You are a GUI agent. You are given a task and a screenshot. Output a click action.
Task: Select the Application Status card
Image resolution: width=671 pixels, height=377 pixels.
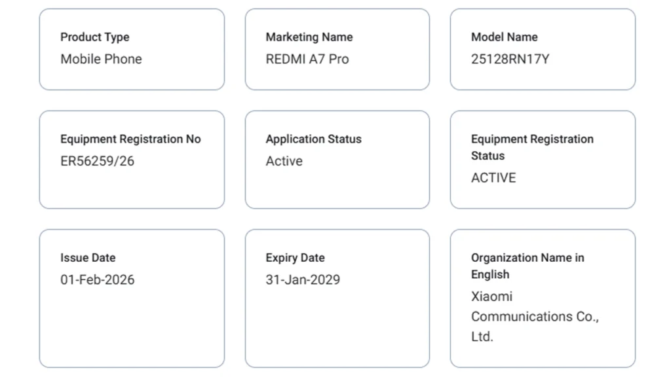(x=337, y=159)
